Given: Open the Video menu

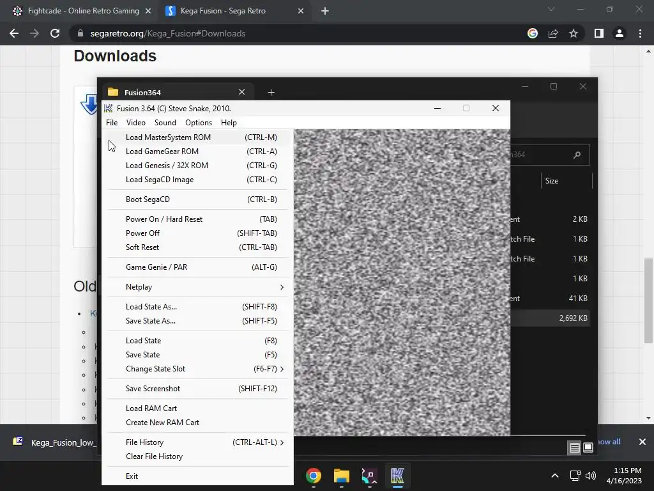Looking at the screenshot, I should pyautogui.click(x=136, y=123).
